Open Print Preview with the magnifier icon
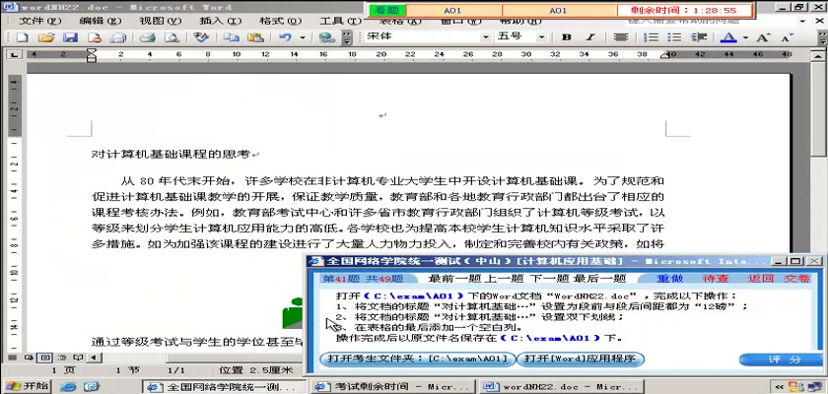Image resolution: width=828 pixels, height=394 pixels. tap(172, 37)
